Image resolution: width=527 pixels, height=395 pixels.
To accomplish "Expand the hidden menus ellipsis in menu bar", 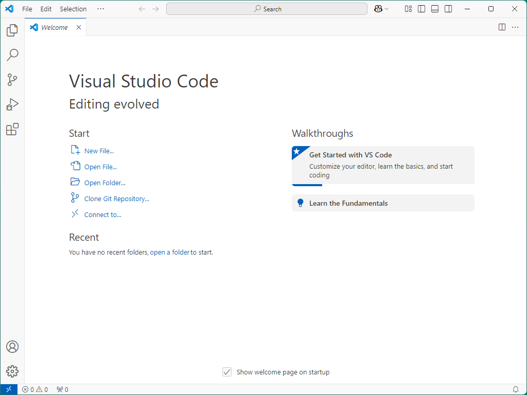I will click(x=100, y=9).
